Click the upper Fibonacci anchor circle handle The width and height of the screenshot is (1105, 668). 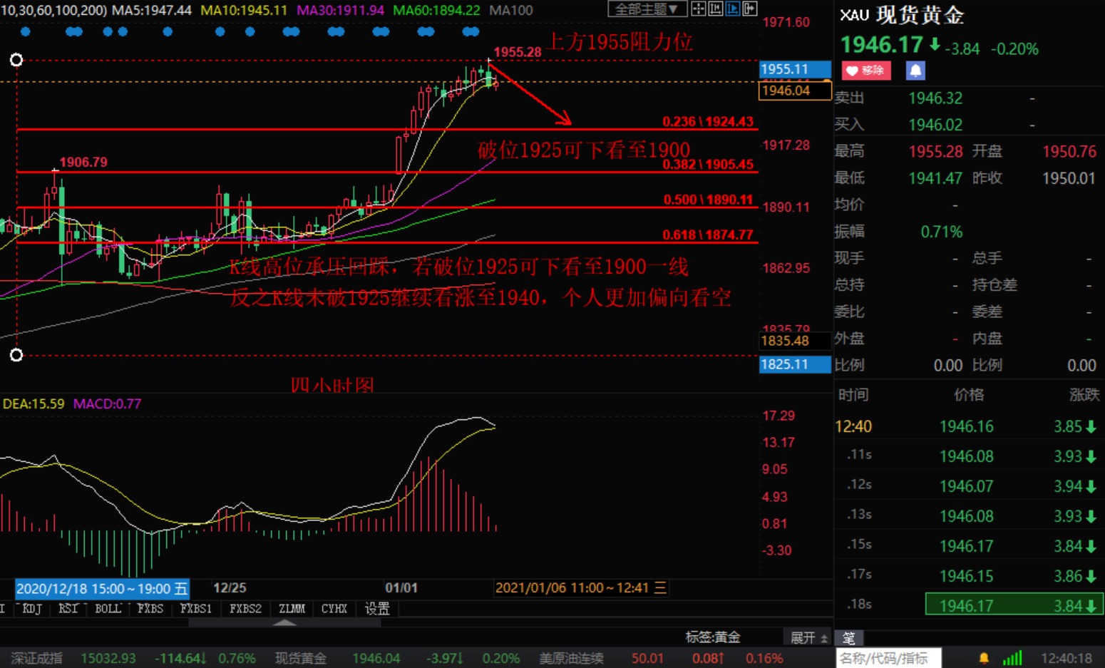pos(16,60)
